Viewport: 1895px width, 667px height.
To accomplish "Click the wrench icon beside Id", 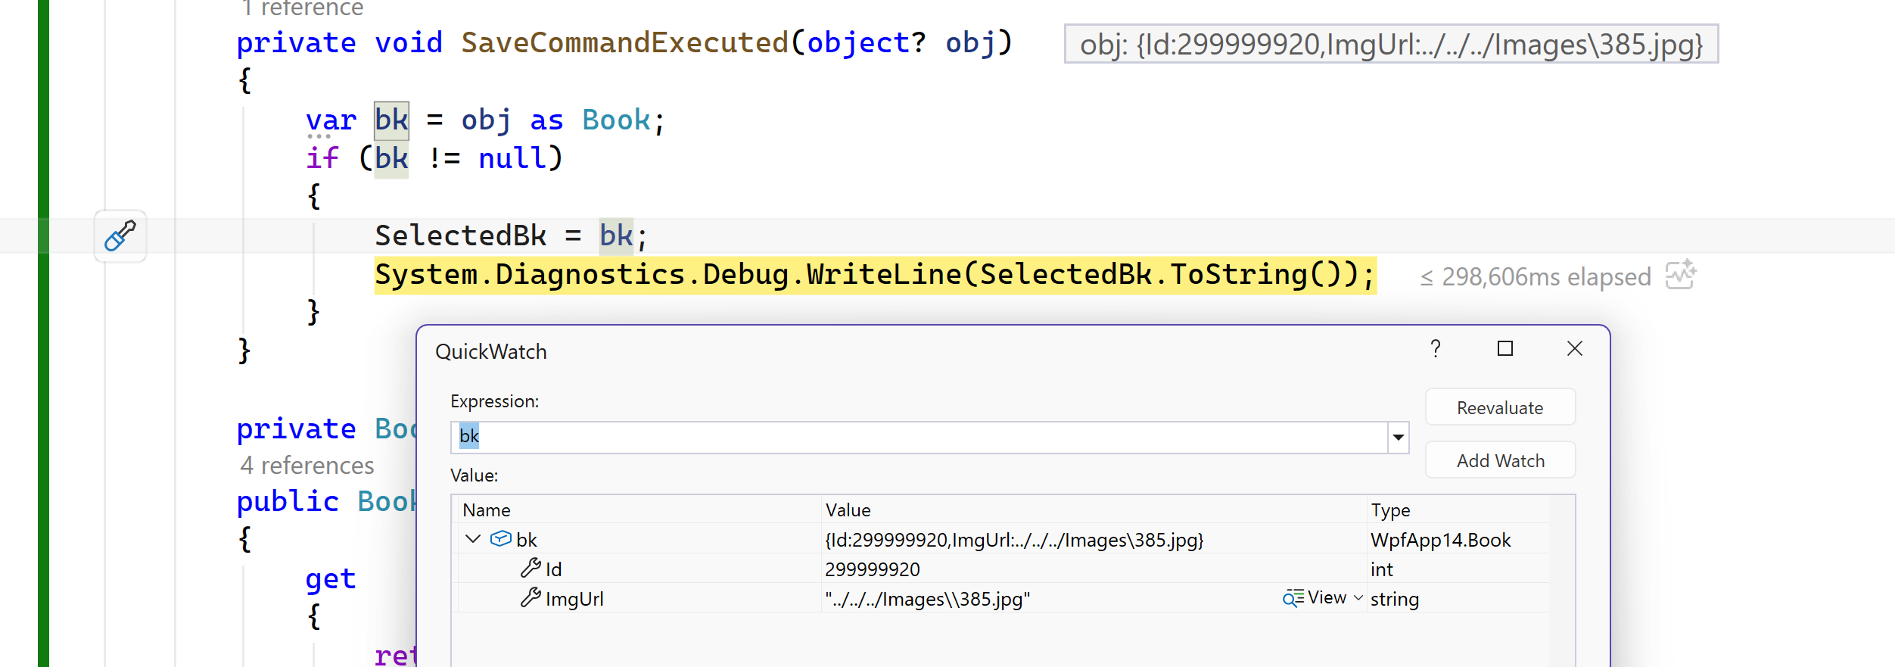I will click(531, 569).
